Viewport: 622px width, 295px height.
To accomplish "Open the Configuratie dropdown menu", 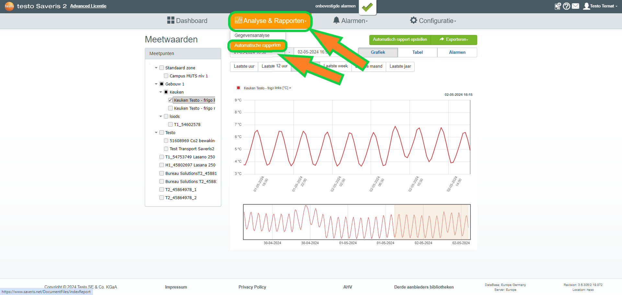I will tap(433, 21).
